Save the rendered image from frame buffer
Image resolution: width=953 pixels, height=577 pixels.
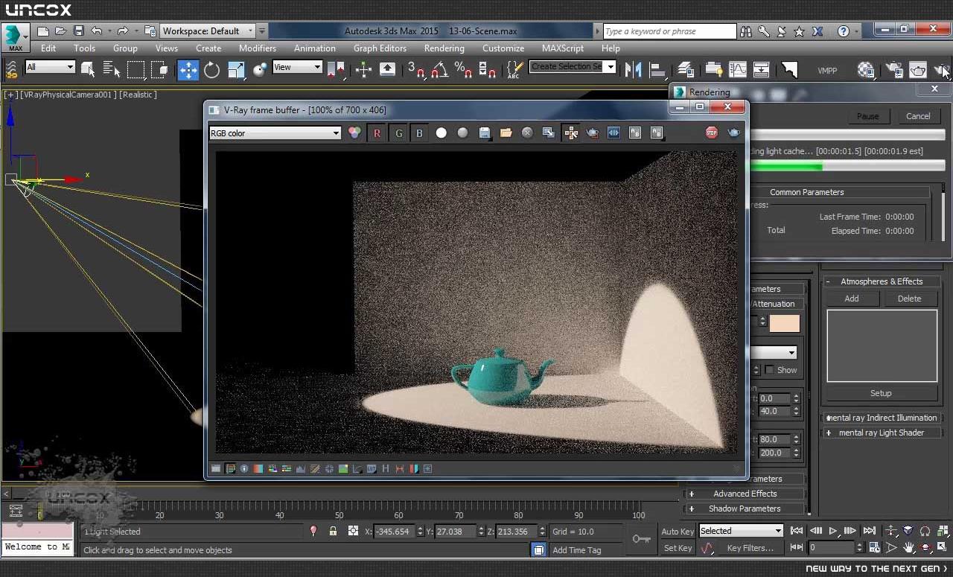coord(485,133)
